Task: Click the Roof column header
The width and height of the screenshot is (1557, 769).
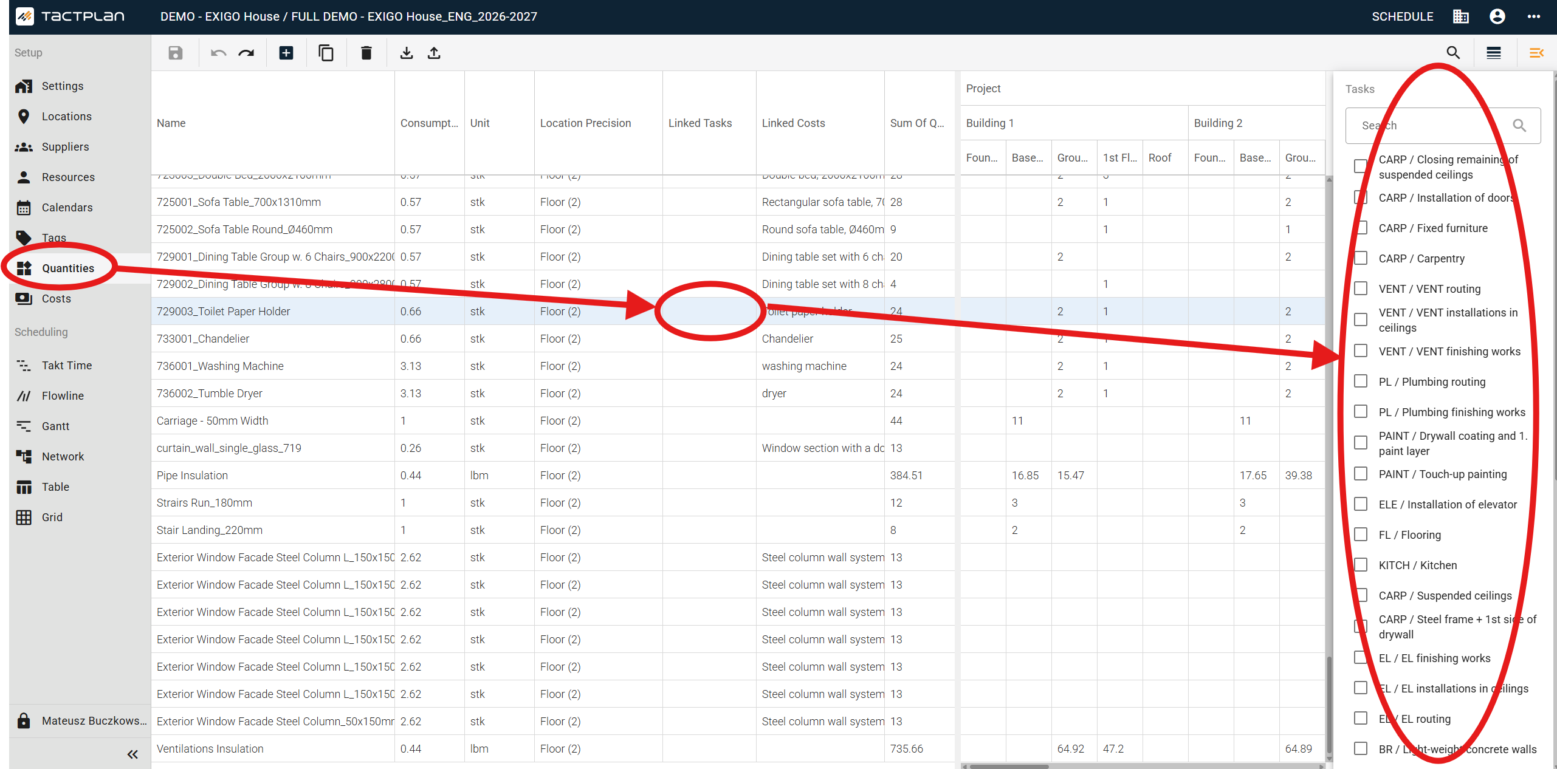Action: tap(1165, 157)
